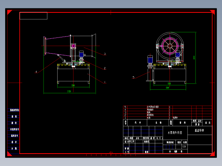The width and height of the screenshot is (222, 166).
Task: Select row 5 of the parts list
Action: [167, 107]
